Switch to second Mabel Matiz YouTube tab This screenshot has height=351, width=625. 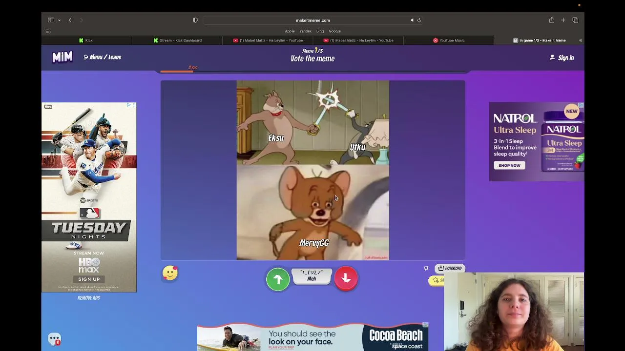tap(358, 40)
